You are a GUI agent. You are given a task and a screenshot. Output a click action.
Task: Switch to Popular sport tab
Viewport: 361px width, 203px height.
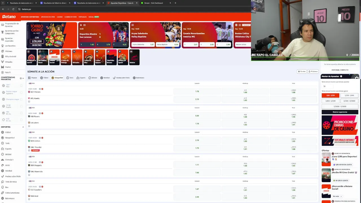pos(33,78)
